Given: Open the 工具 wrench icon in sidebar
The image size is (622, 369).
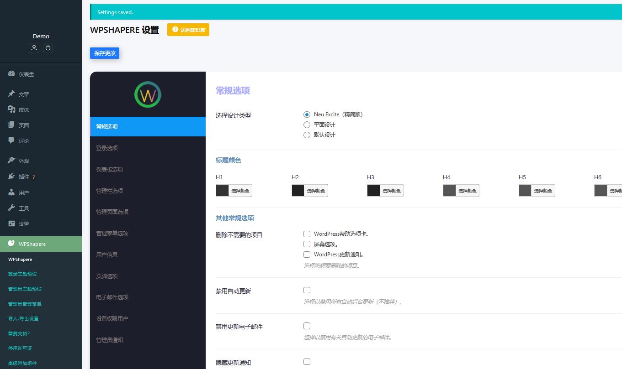Looking at the screenshot, I should coord(11,208).
